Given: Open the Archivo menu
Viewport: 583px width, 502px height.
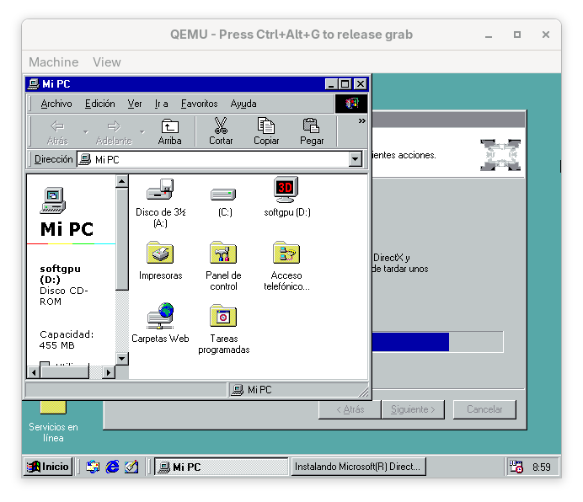Looking at the screenshot, I should click(x=56, y=104).
